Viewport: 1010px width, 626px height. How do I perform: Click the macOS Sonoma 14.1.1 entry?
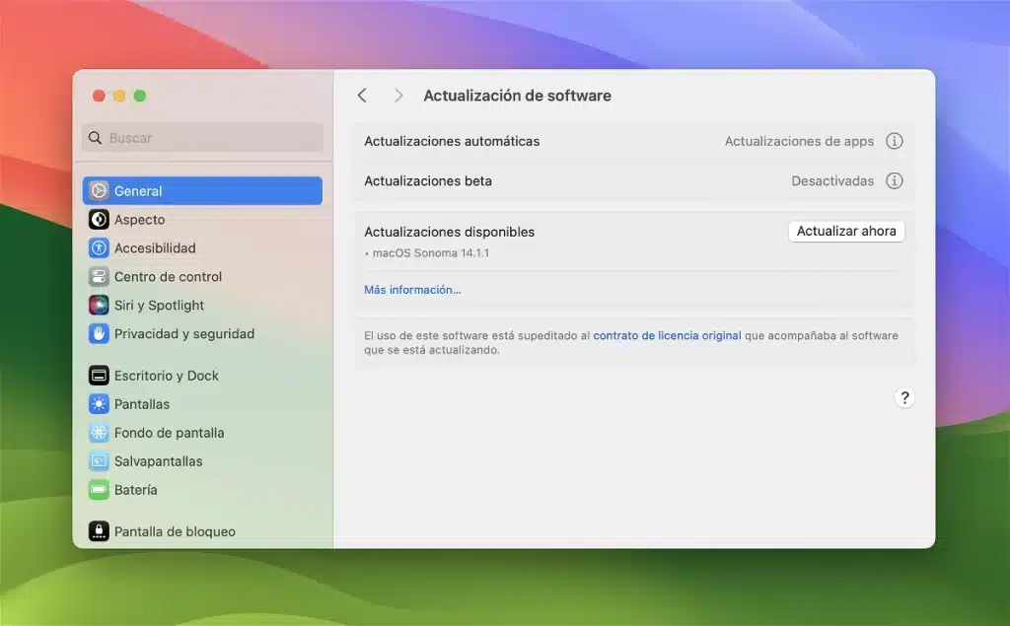pos(430,253)
